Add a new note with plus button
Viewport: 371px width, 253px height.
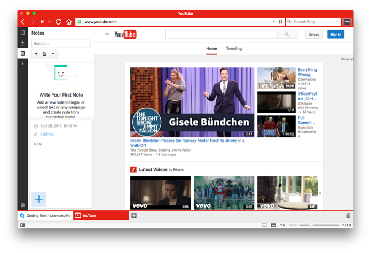(36, 54)
